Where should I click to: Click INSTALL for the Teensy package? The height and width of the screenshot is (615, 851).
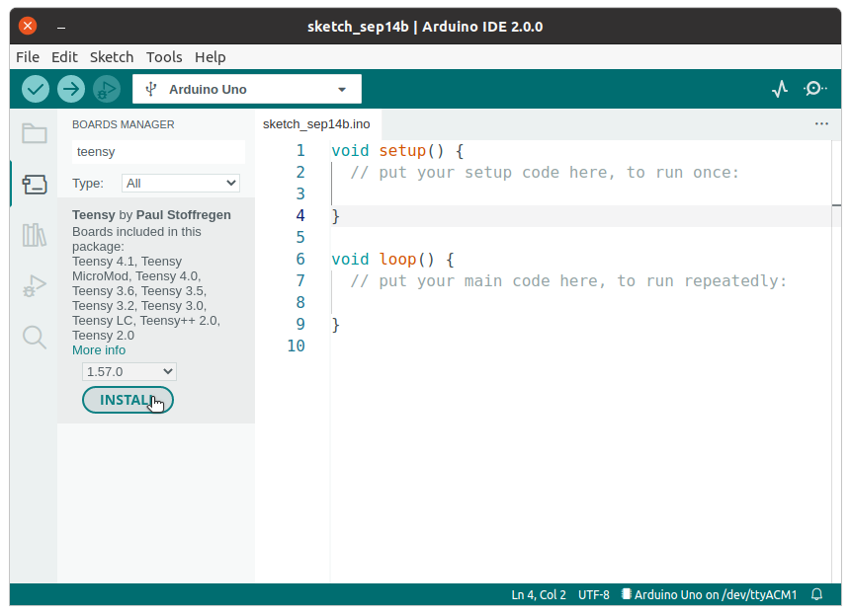tap(128, 400)
